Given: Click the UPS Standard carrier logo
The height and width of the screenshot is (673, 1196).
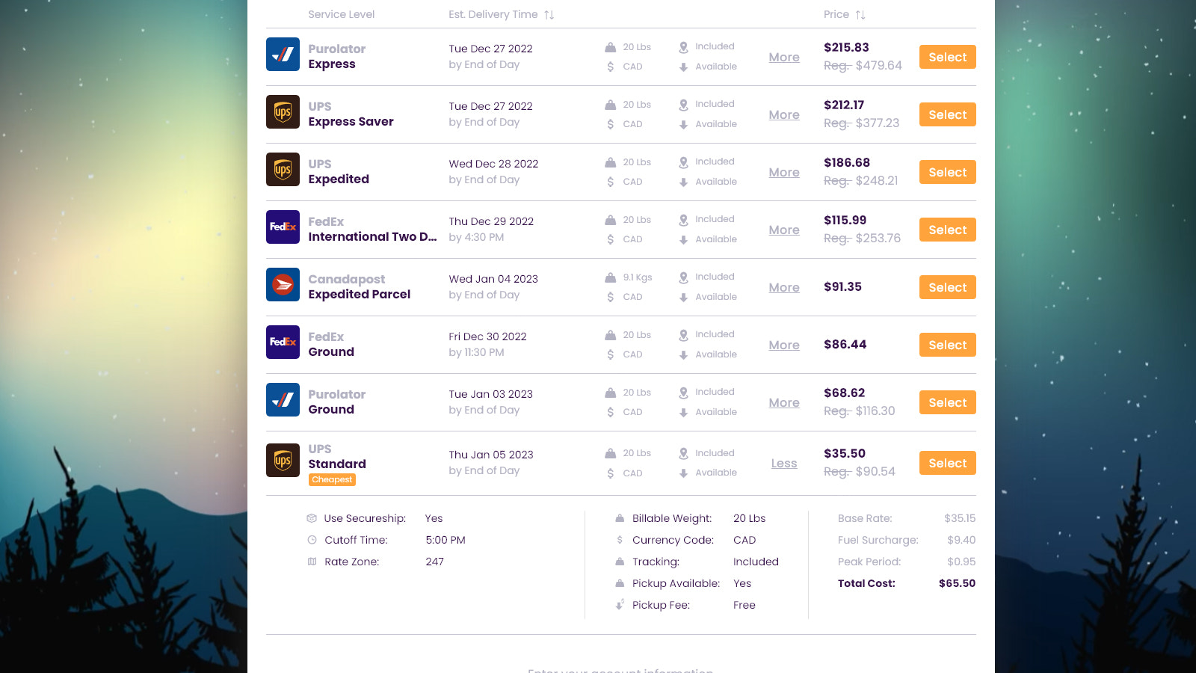Looking at the screenshot, I should (x=283, y=461).
